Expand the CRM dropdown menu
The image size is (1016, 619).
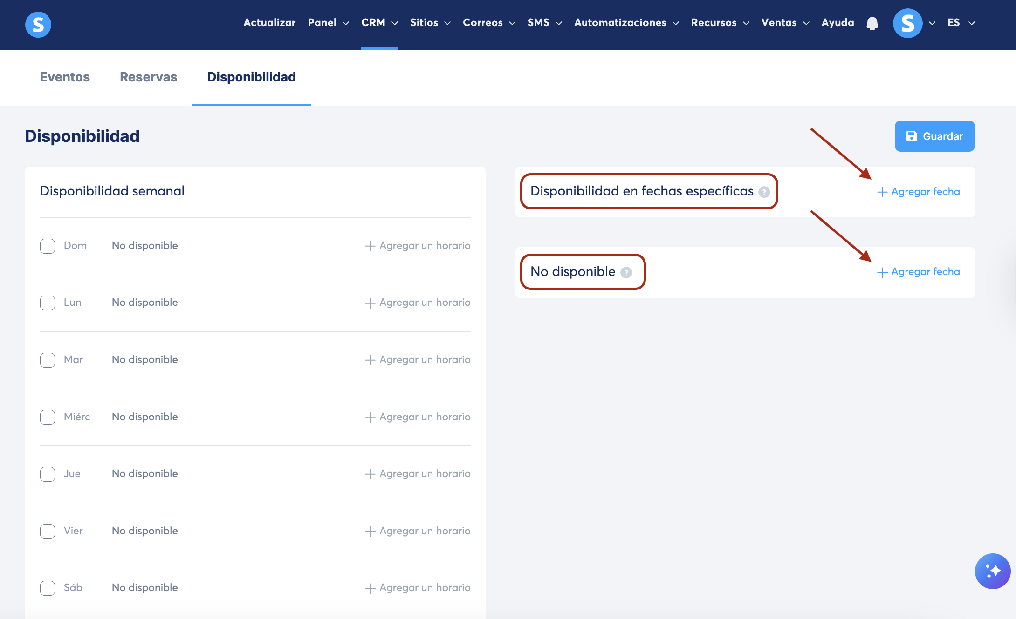point(379,23)
